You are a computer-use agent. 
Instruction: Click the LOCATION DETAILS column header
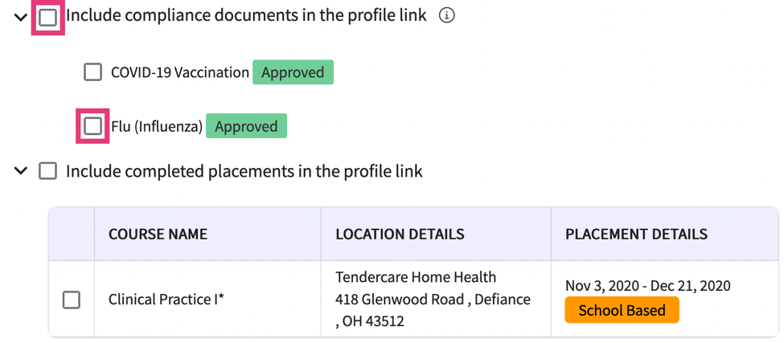pyautogui.click(x=400, y=235)
